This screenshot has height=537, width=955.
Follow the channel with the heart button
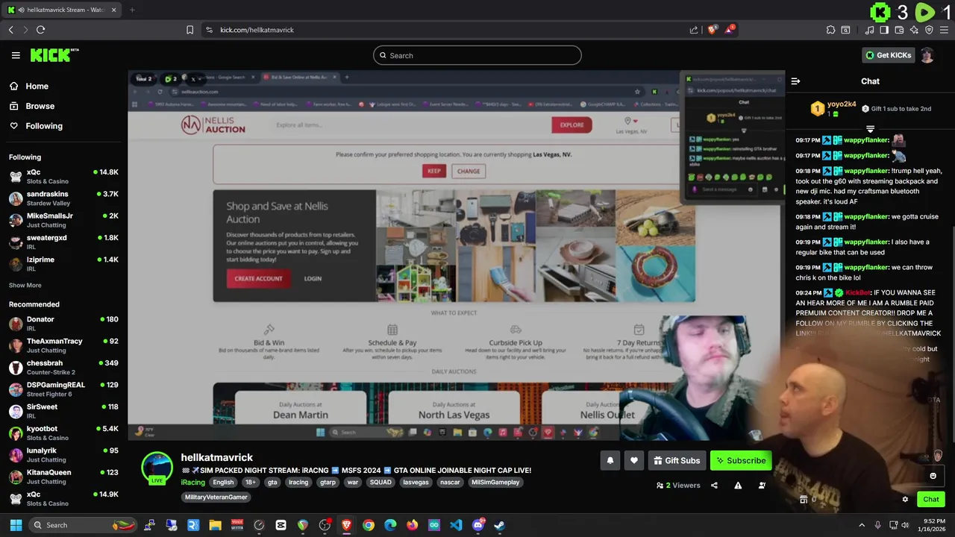tap(634, 461)
